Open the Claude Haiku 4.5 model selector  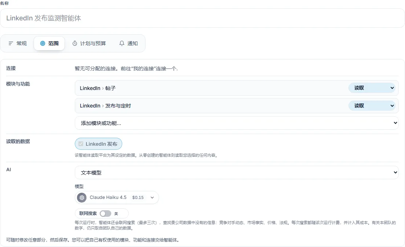coord(117,197)
